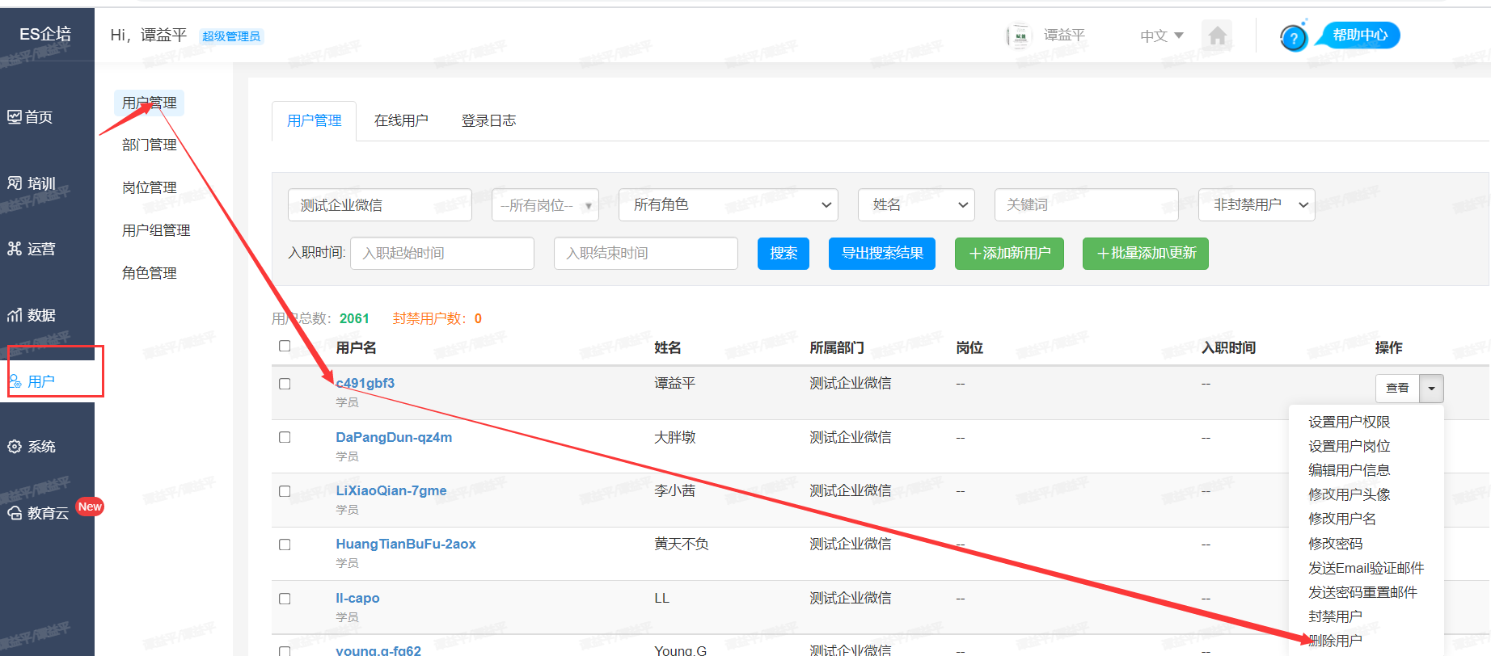Open the 中文 language dropdown

(1161, 36)
